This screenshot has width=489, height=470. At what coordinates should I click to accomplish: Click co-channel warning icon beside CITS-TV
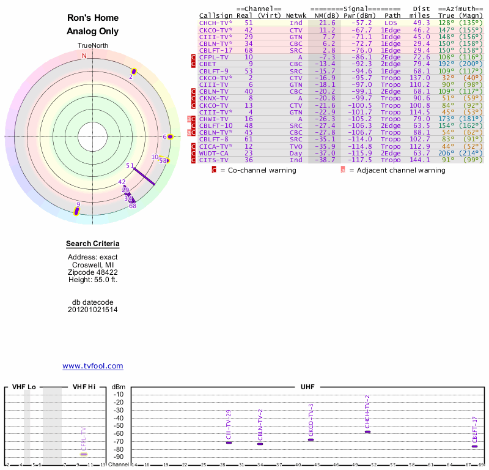pos(194,160)
